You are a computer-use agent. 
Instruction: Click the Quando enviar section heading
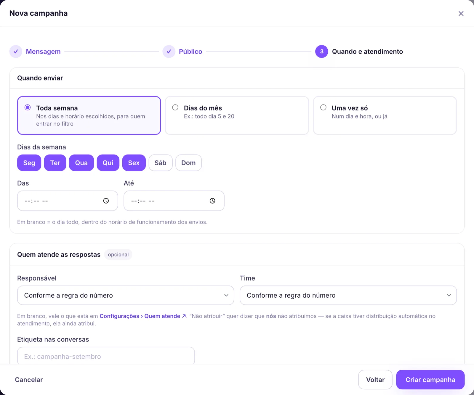click(40, 78)
